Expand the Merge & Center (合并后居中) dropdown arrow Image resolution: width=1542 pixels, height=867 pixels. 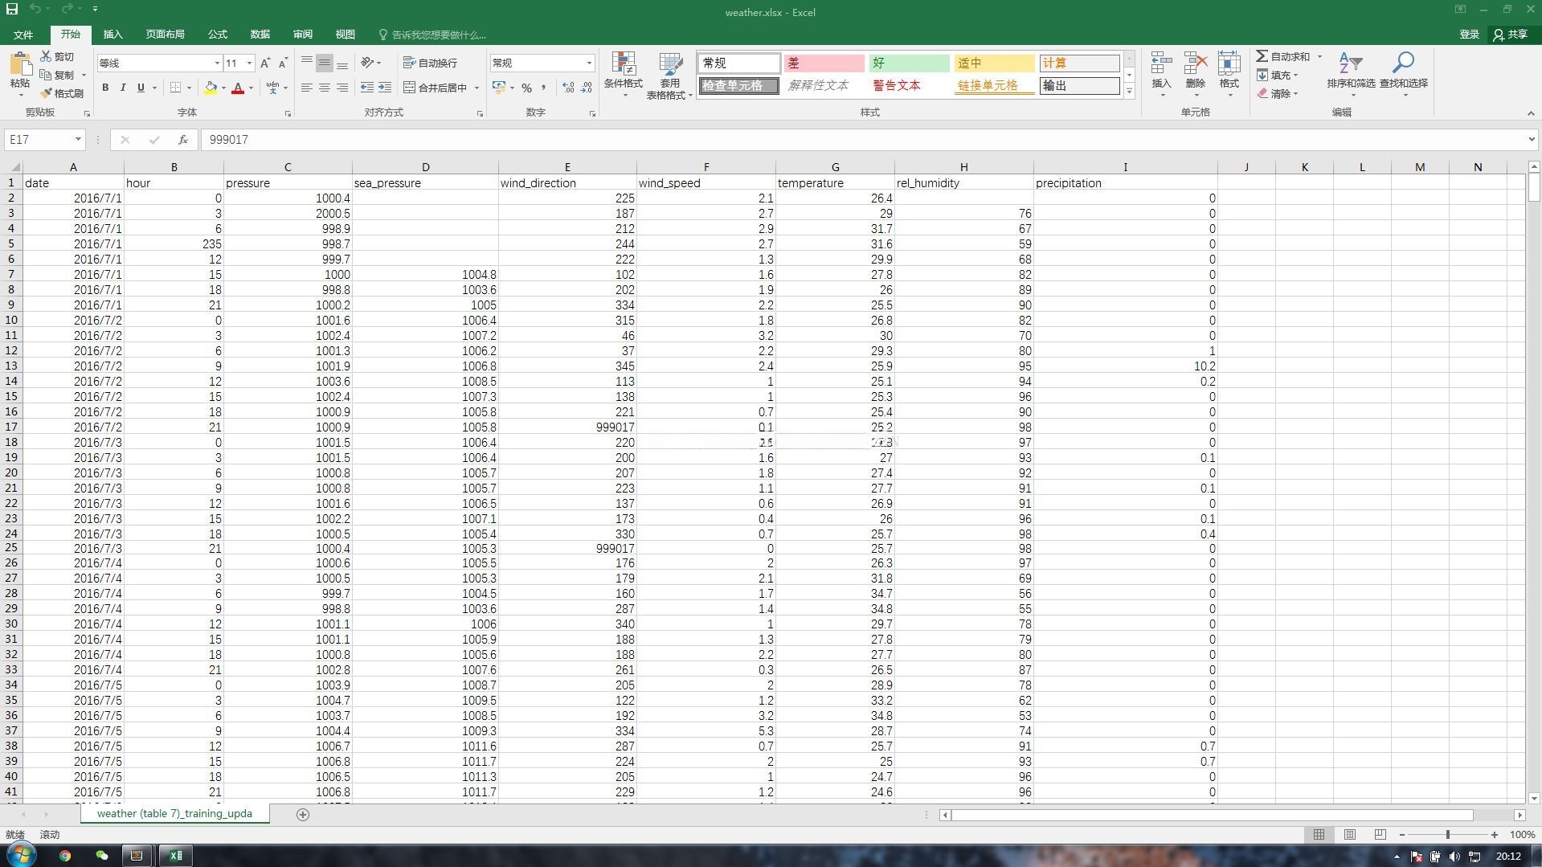point(477,88)
